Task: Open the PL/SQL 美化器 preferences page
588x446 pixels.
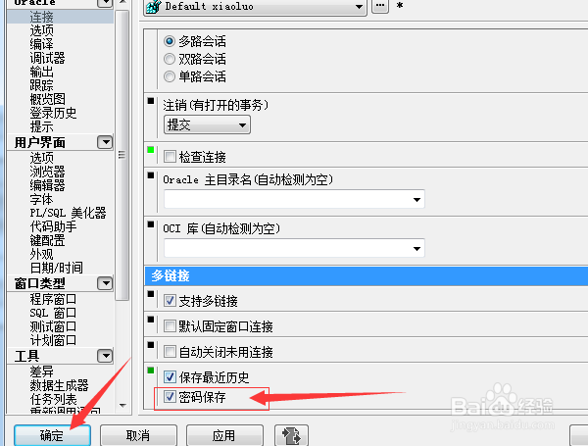Action: [x=68, y=213]
